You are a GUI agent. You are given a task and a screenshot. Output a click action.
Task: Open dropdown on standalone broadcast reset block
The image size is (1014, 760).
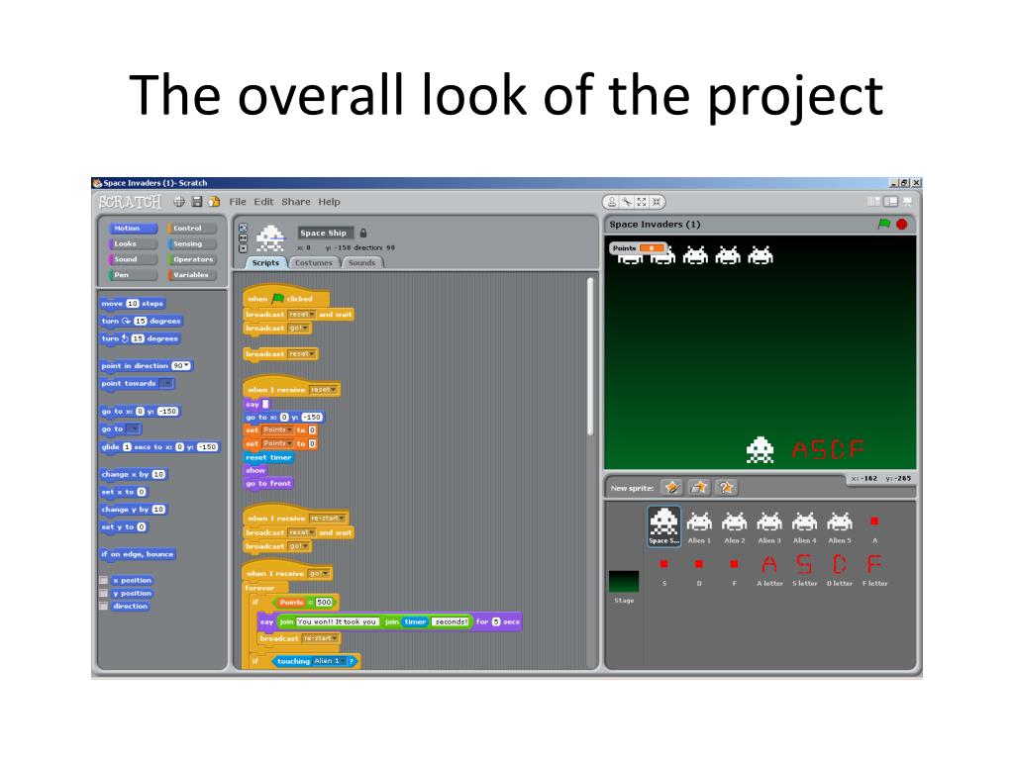(302, 354)
